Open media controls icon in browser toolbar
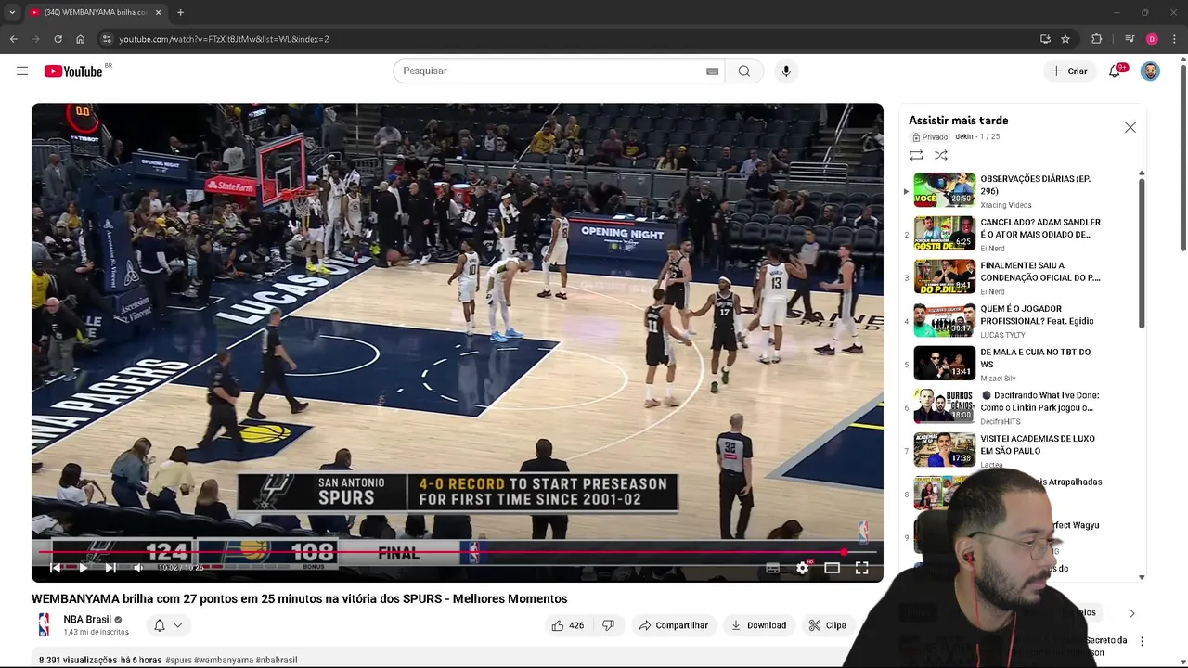Screen dimensions: 1188x668 [1130, 39]
